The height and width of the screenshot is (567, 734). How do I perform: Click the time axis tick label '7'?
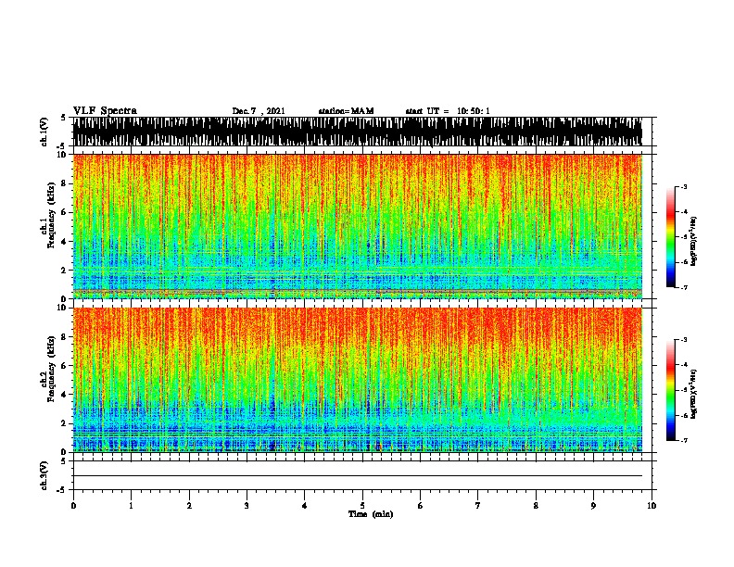coord(478,505)
